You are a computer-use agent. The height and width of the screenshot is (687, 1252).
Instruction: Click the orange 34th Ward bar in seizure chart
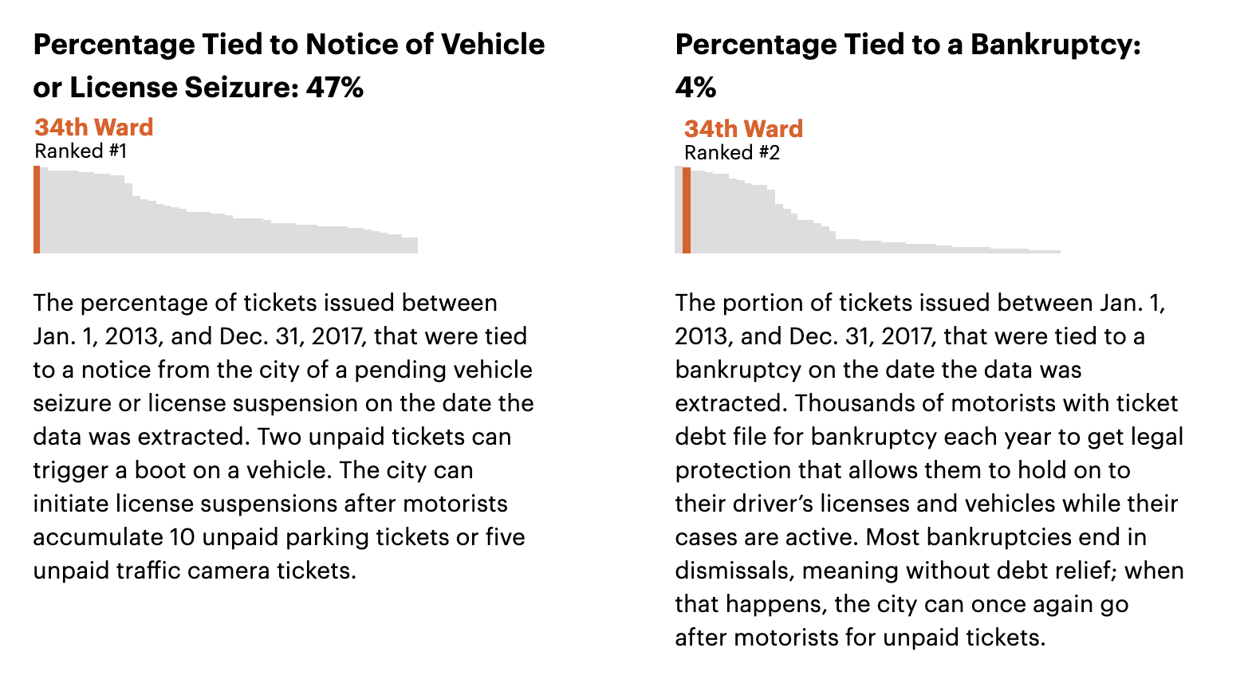[37, 210]
